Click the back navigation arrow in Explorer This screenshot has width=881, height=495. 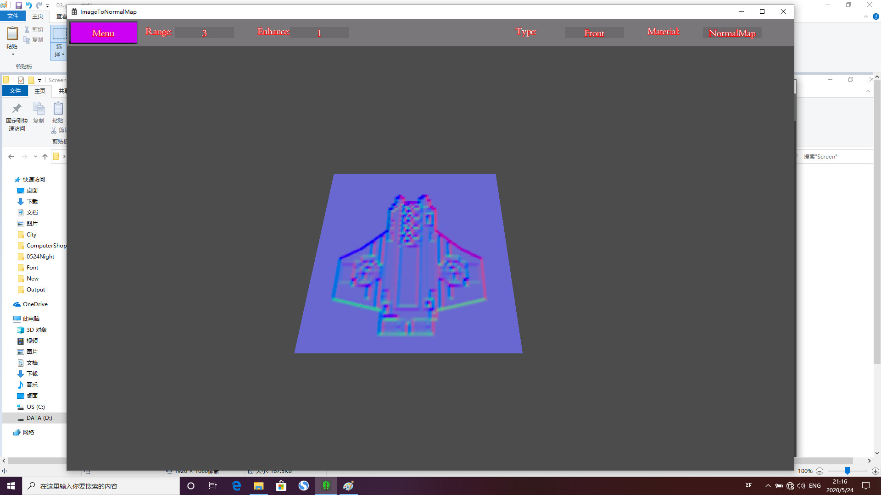[x=11, y=156]
